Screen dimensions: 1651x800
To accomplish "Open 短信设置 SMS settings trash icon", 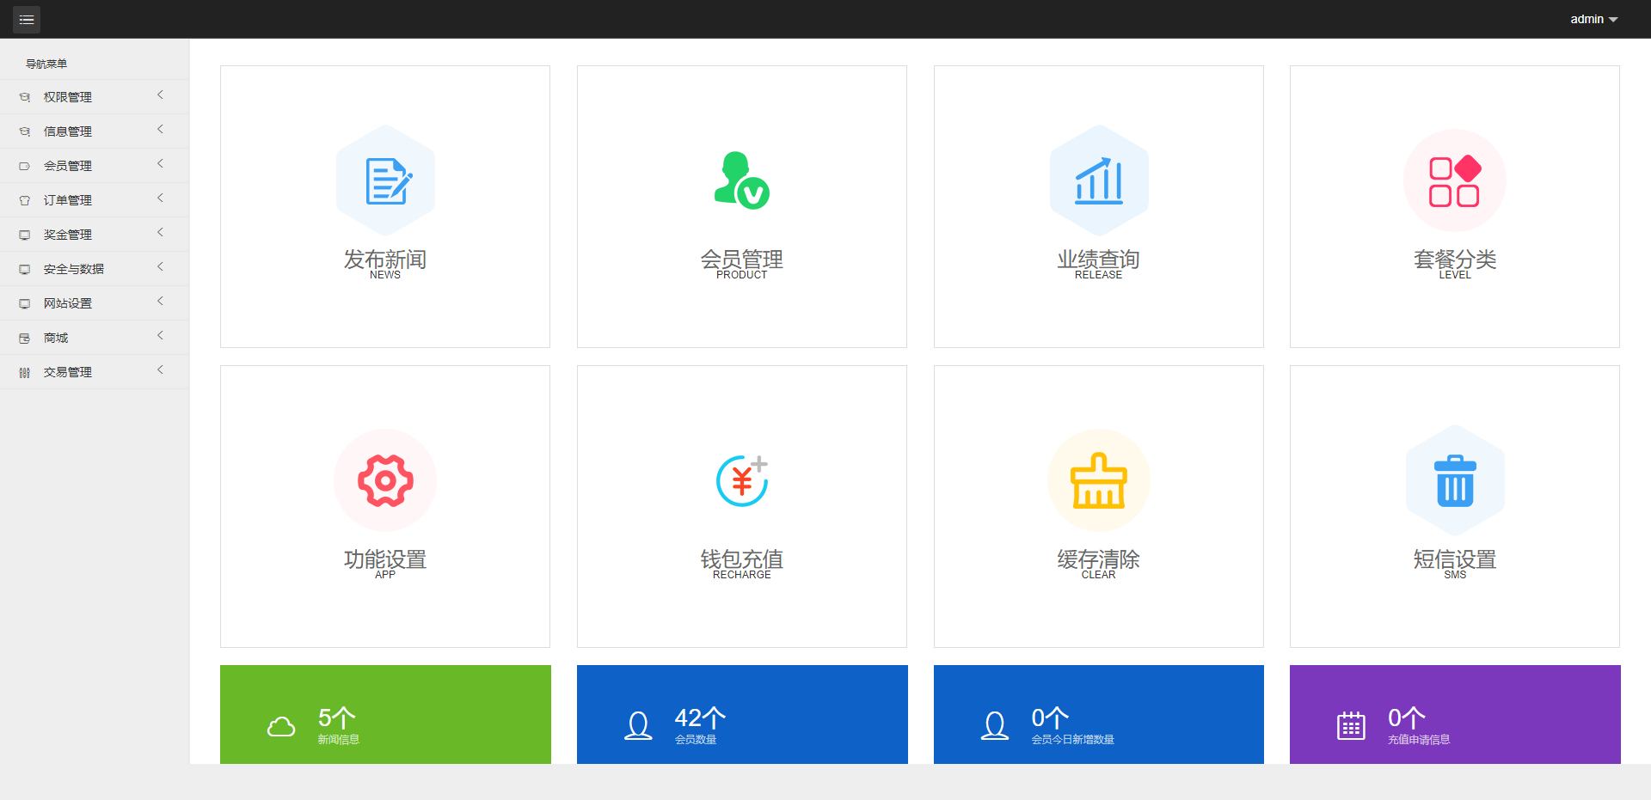I will (x=1454, y=480).
